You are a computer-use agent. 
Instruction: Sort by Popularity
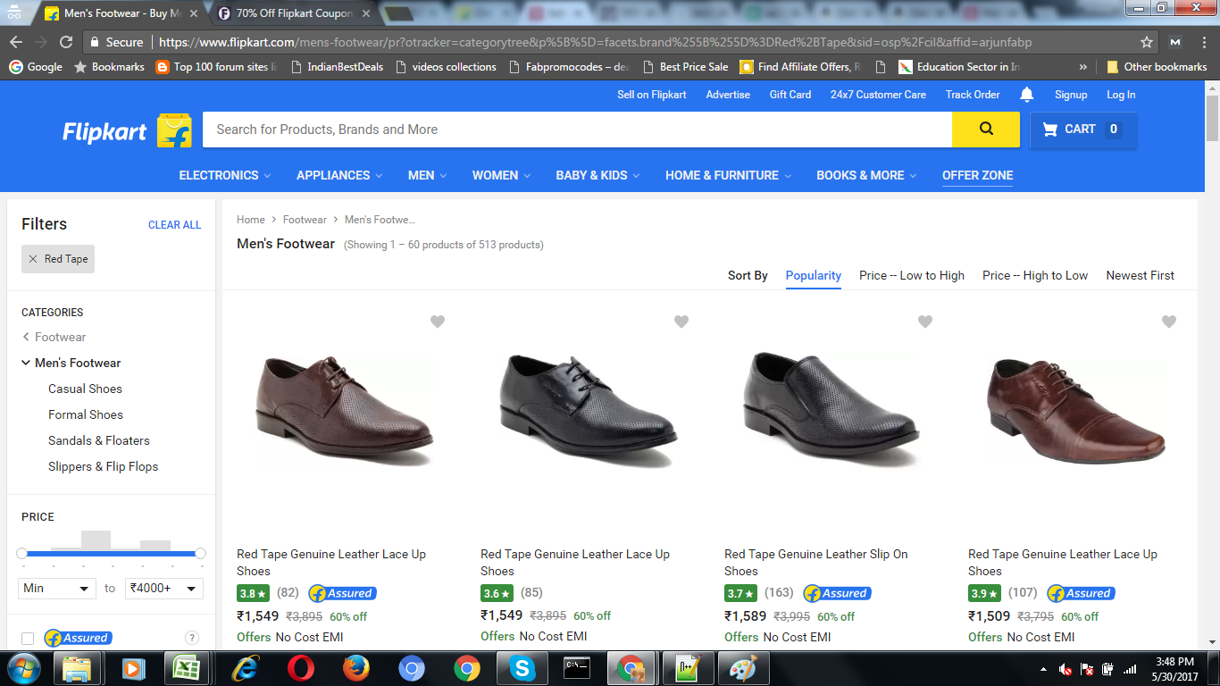tap(814, 275)
